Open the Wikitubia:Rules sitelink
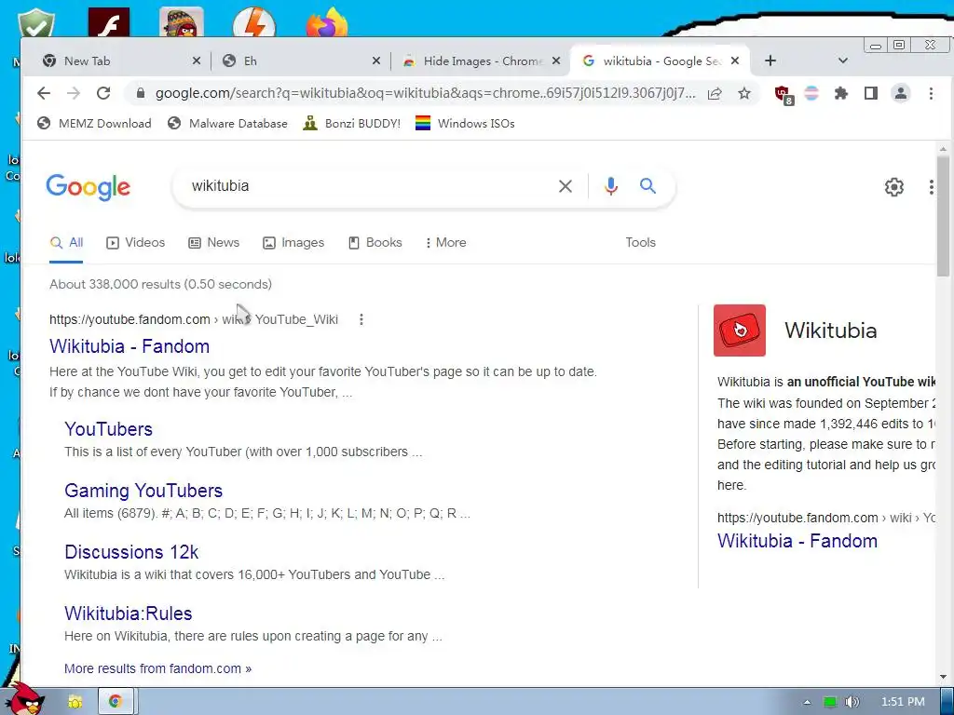Image resolution: width=954 pixels, height=715 pixels. click(129, 613)
